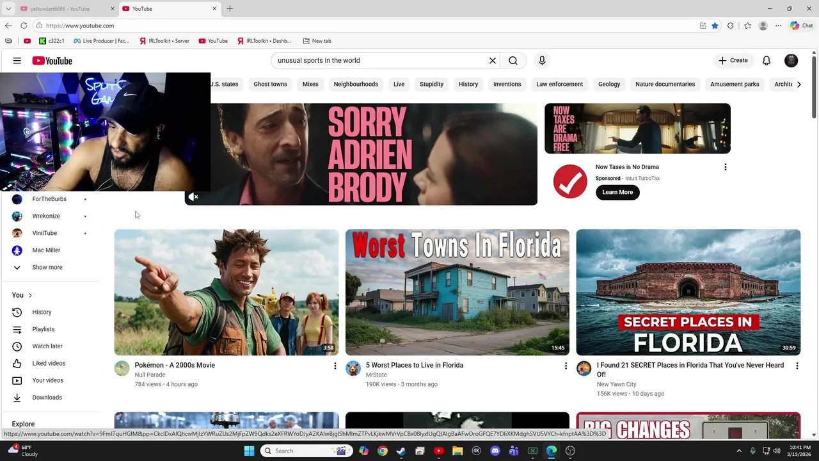Select the Law enforcement chip
This screenshot has width=819, height=461.
(560, 85)
